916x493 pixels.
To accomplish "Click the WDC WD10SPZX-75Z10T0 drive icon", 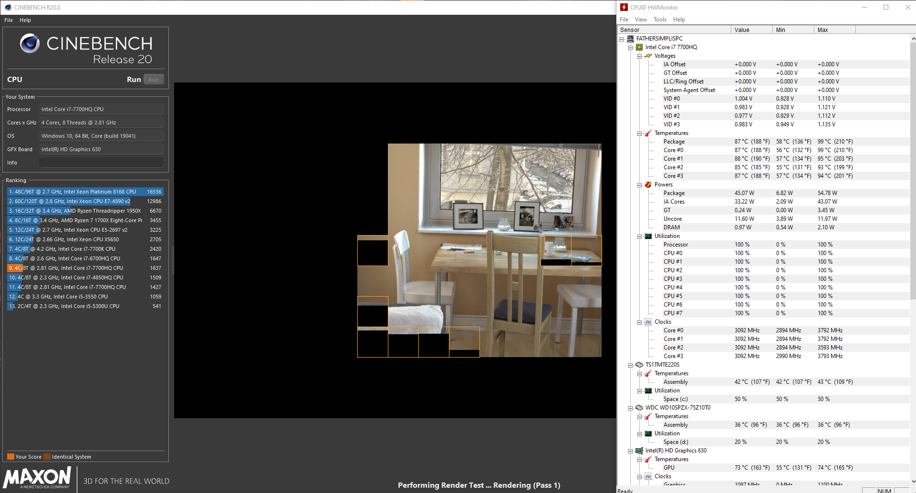I will click(x=639, y=408).
